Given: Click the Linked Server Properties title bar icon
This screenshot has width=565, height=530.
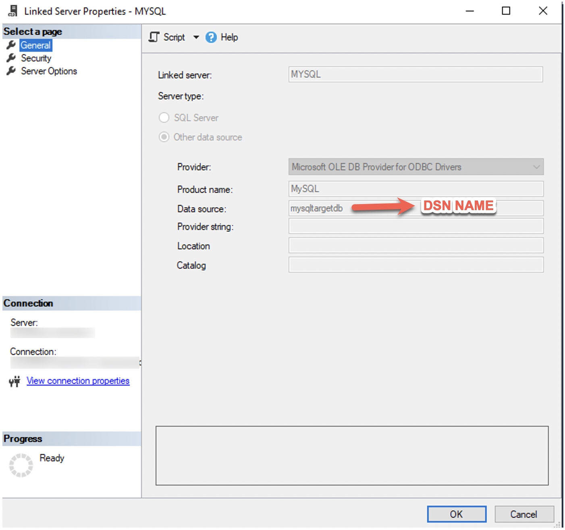Looking at the screenshot, I should (13, 11).
